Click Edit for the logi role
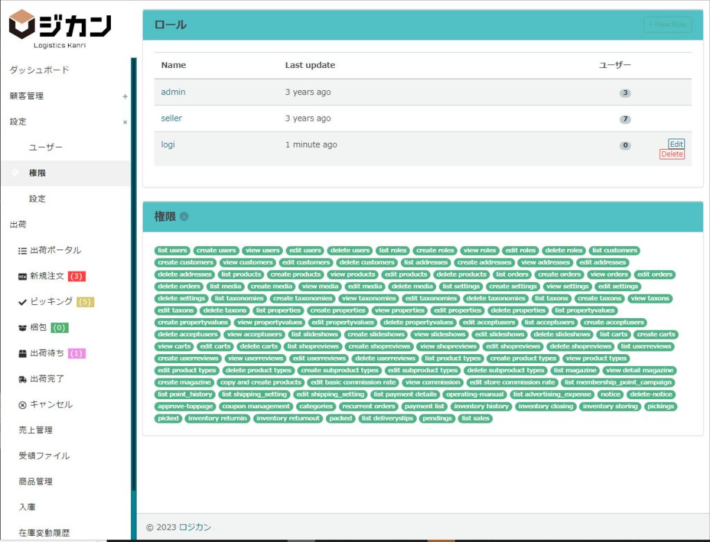710x542 pixels. 676,144
